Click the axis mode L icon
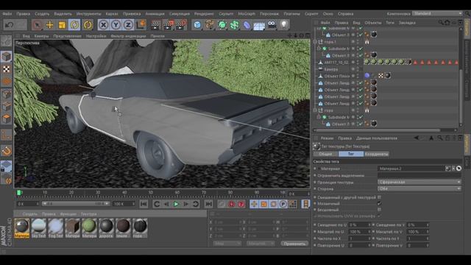The height and width of the screenshot is (265, 471). [7, 135]
